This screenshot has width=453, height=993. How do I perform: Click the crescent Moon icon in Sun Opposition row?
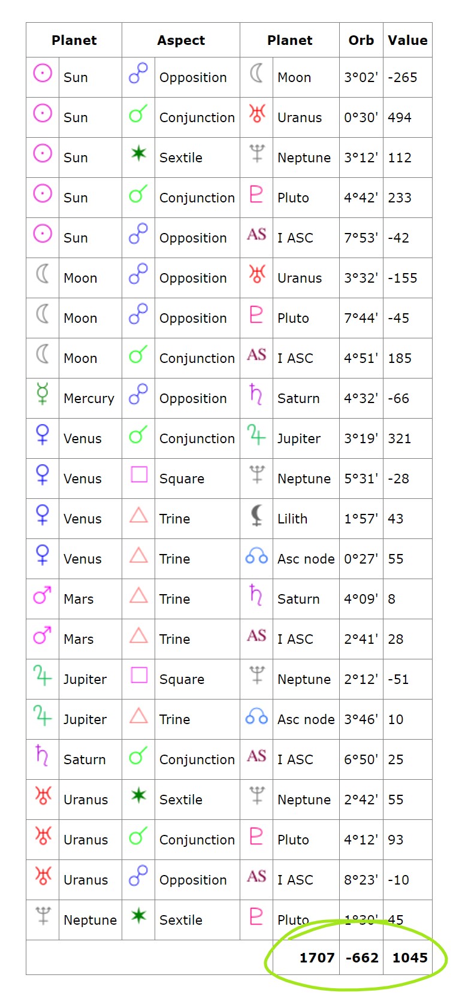[x=256, y=73]
